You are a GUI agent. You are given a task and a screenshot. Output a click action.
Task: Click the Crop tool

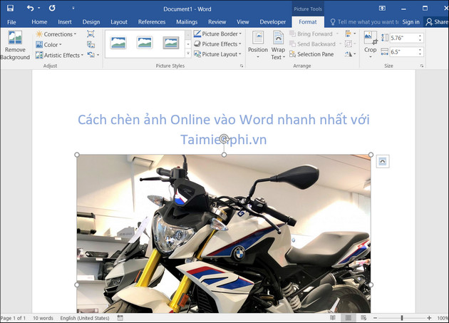click(371, 44)
